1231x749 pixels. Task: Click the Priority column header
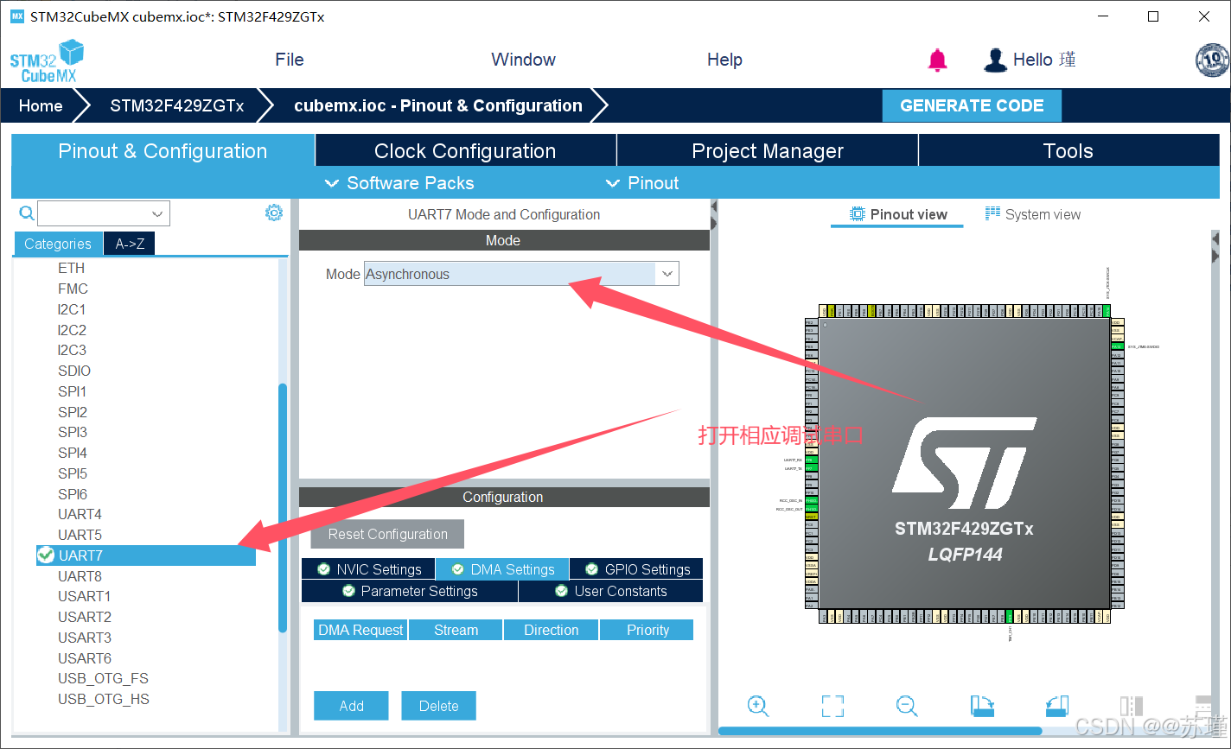647,630
